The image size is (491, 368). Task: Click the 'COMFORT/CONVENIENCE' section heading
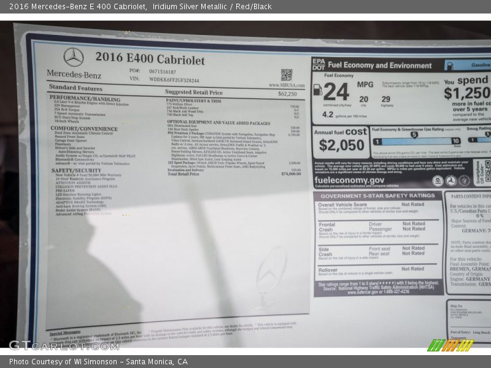point(84,129)
